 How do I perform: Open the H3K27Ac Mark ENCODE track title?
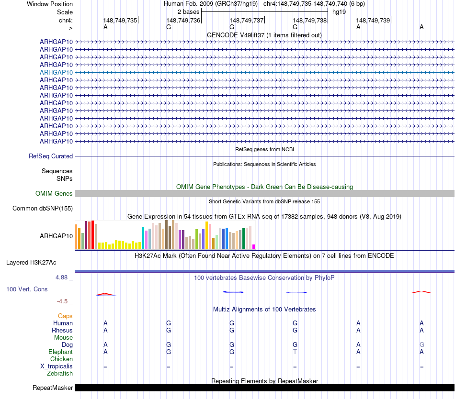[264, 255]
